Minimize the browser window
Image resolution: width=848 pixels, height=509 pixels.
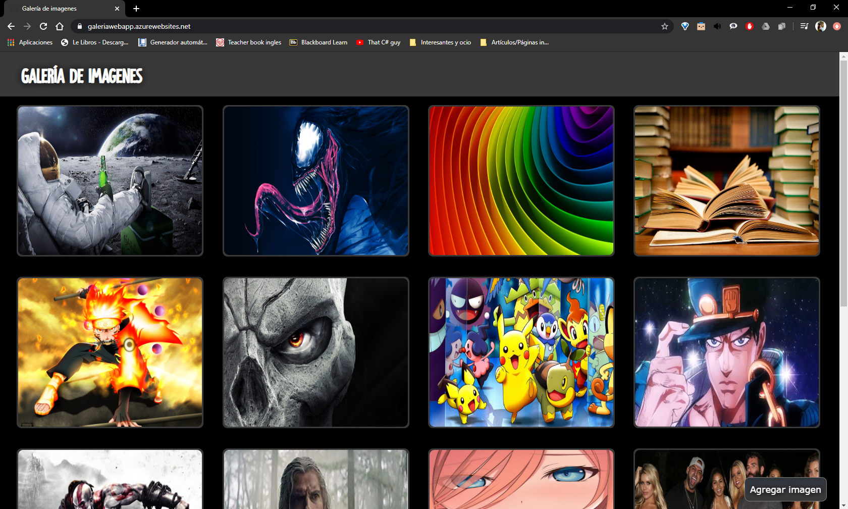pos(790,7)
